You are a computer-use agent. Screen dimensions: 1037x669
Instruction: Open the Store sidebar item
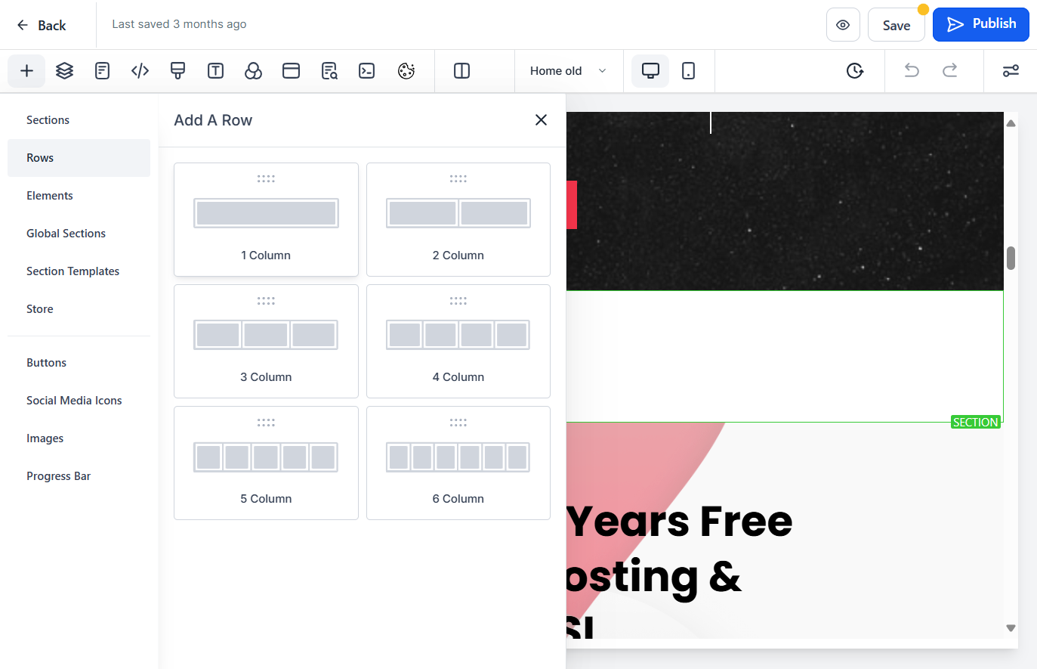pyautogui.click(x=79, y=309)
